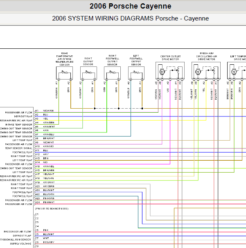Select the 'Center Outlet Drive Motor' label
Screen dimensions: 246x248
[170, 58]
